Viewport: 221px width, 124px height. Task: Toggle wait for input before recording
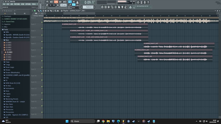pos(52,2)
